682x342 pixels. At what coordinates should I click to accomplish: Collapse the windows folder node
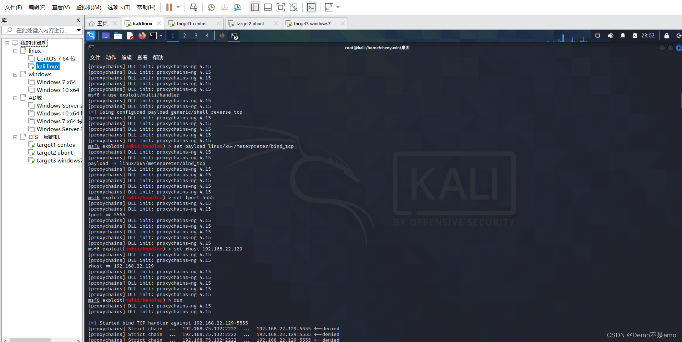tap(15, 74)
